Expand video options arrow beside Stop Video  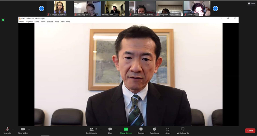[29, 129]
